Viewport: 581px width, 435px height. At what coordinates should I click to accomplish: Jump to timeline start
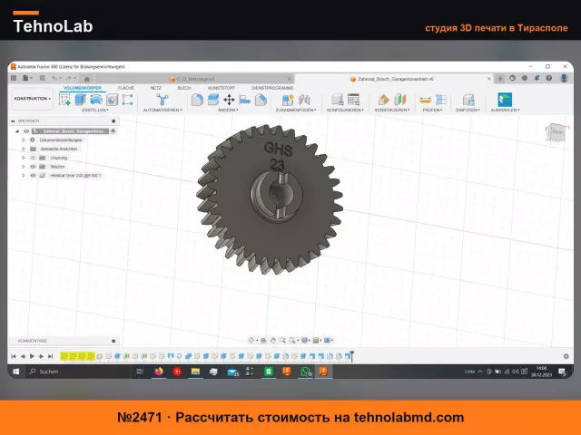pos(14,356)
